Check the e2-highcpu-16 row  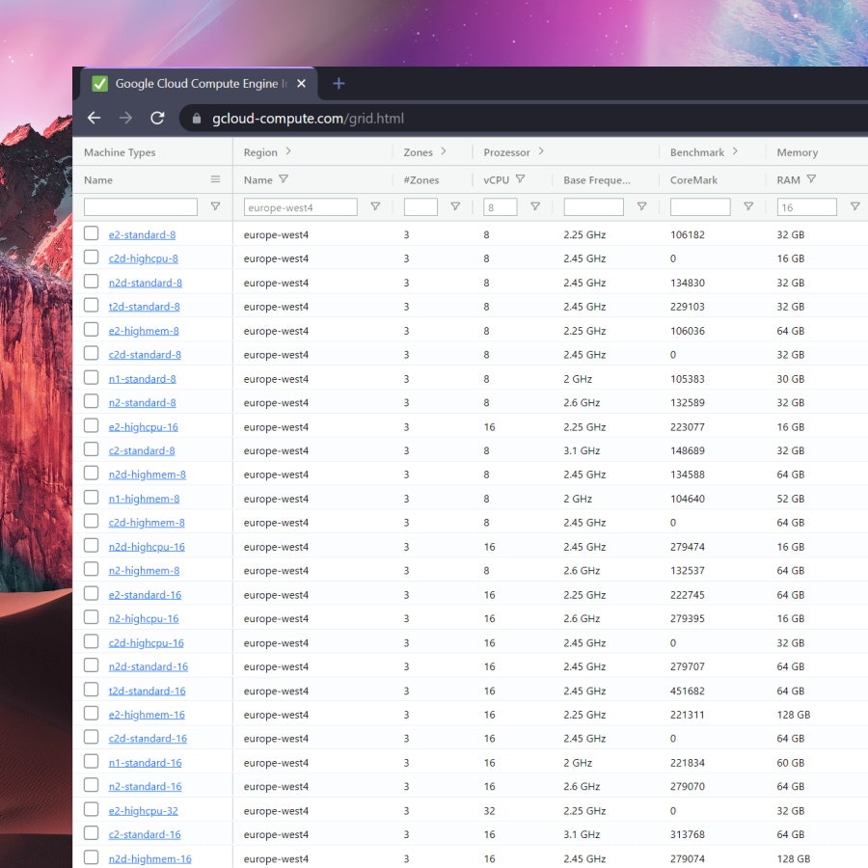(92, 425)
